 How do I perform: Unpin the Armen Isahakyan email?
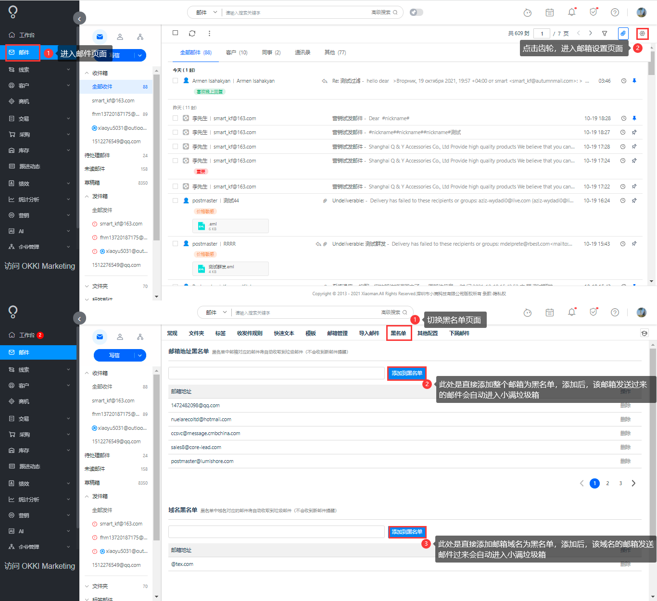634,81
